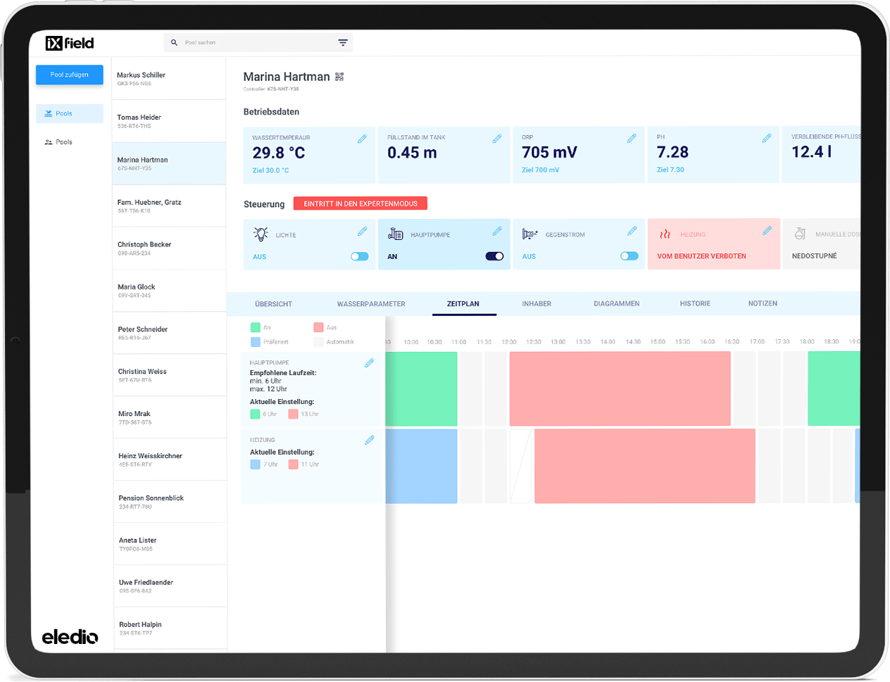Click the Heizung control card edit pencil
The width and height of the screenshot is (890, 682).
767,231
